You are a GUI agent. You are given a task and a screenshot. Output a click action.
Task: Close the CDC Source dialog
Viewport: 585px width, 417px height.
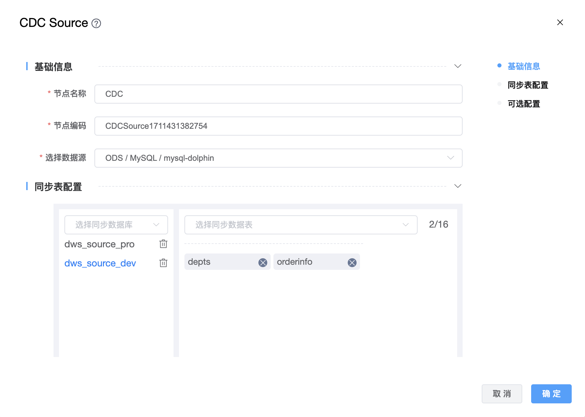pyautogui.click(x=560, y=22)
